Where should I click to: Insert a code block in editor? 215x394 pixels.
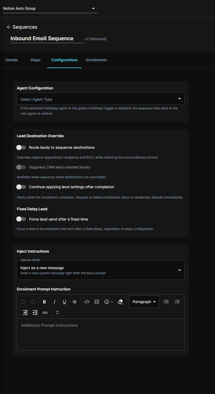pyautogui.click(x=97, y=302)
